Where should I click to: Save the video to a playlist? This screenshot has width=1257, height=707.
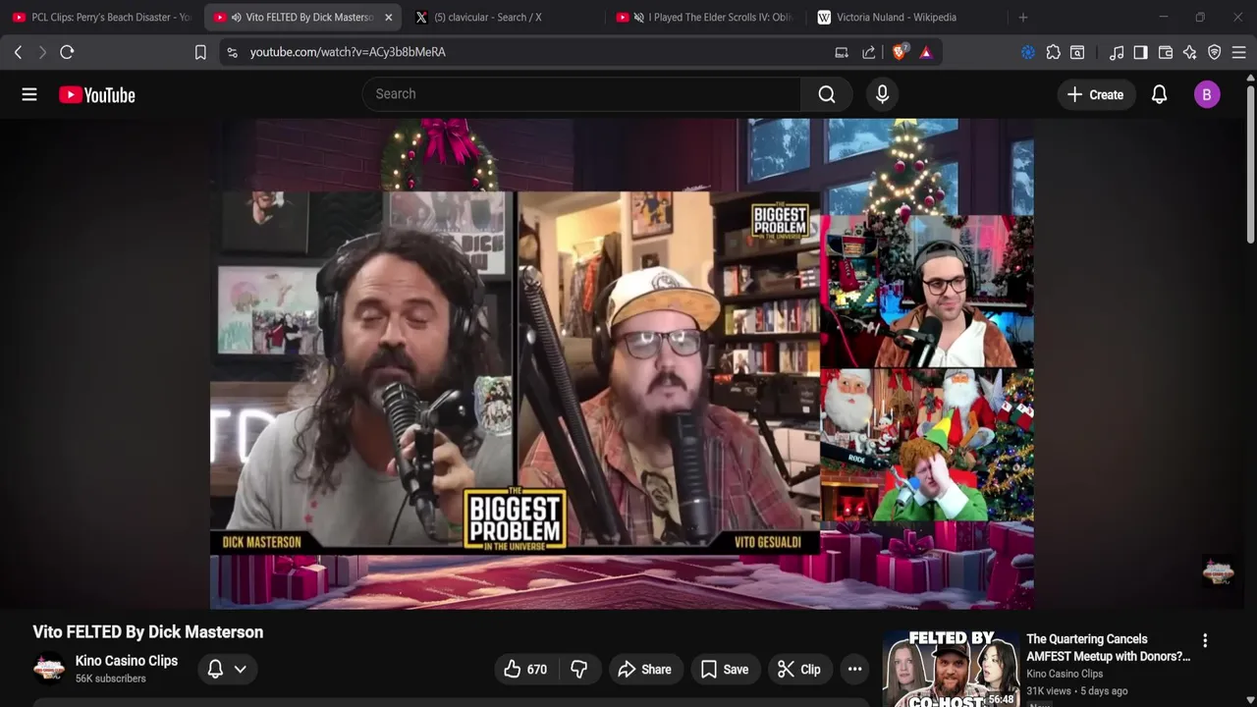point(725,670)
